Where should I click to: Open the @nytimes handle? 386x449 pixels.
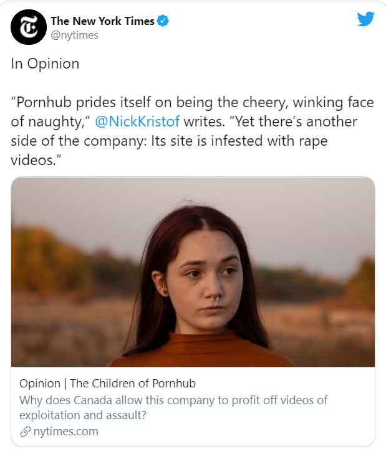[74, 35]
